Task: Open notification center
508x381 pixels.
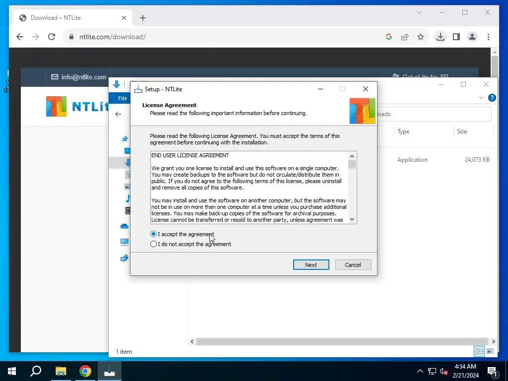Action: tap(492, 371)
